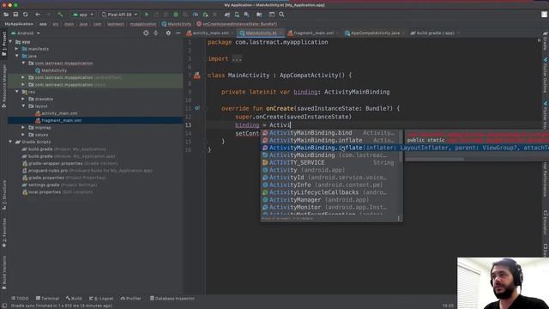Open the Emulator side tab
Viewport: 549px width, 309px height.
(x=546, y=222)
